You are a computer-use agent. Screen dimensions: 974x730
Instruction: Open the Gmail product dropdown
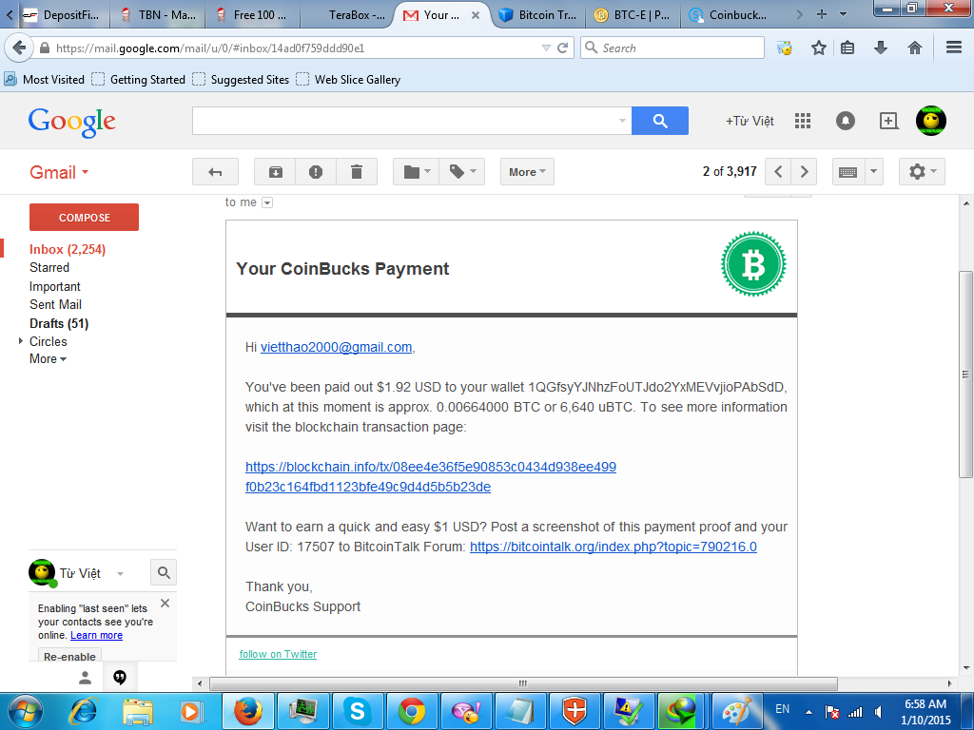point(59,173)
